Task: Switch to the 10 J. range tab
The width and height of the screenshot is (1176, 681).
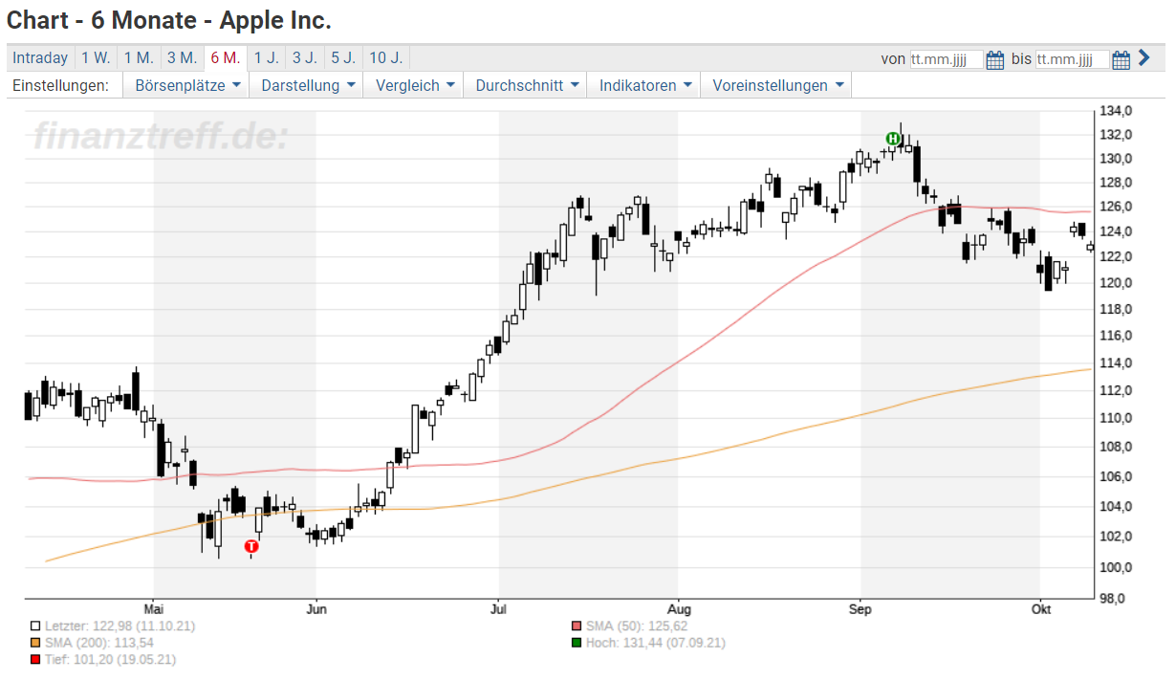Action: pyautogui.click(x=385, y=58)
